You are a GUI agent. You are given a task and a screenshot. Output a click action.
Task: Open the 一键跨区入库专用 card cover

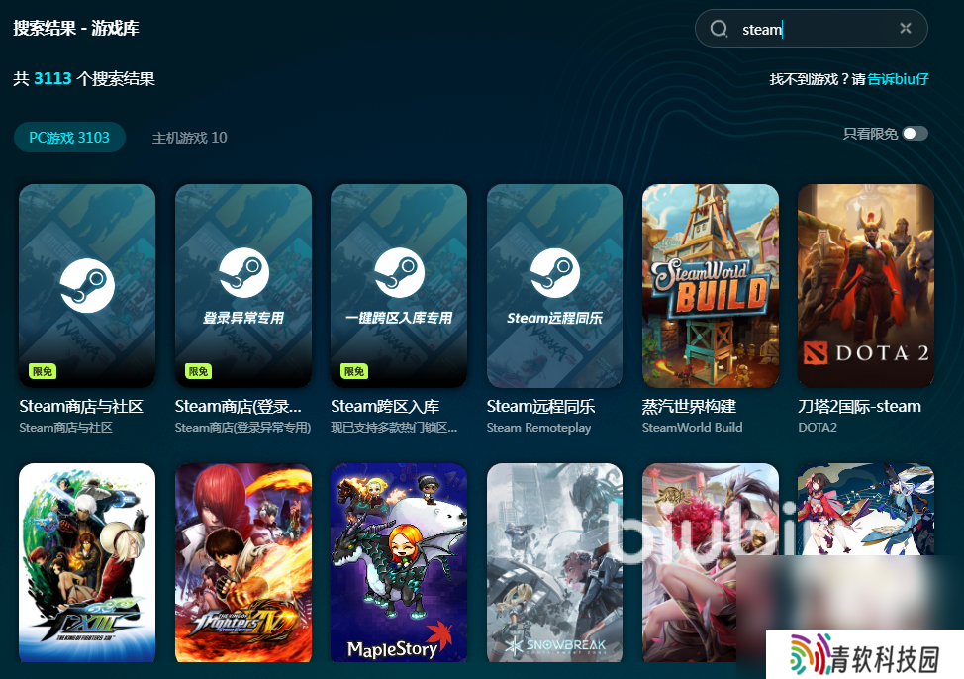(399, 286)
